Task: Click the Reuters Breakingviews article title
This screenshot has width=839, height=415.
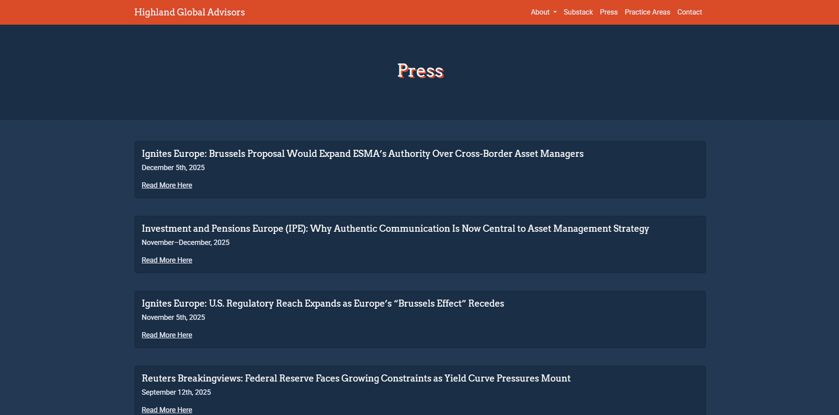Action: [x=356, y=378]
